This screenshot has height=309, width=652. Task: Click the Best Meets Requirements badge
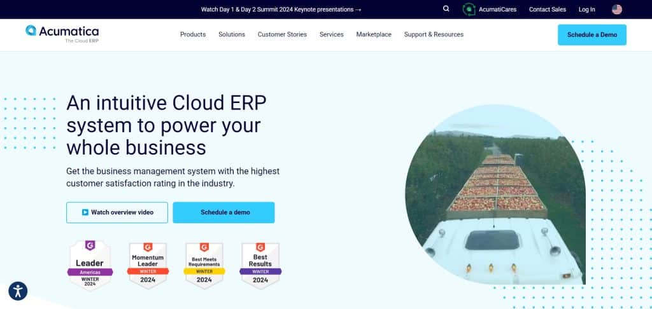204,265
